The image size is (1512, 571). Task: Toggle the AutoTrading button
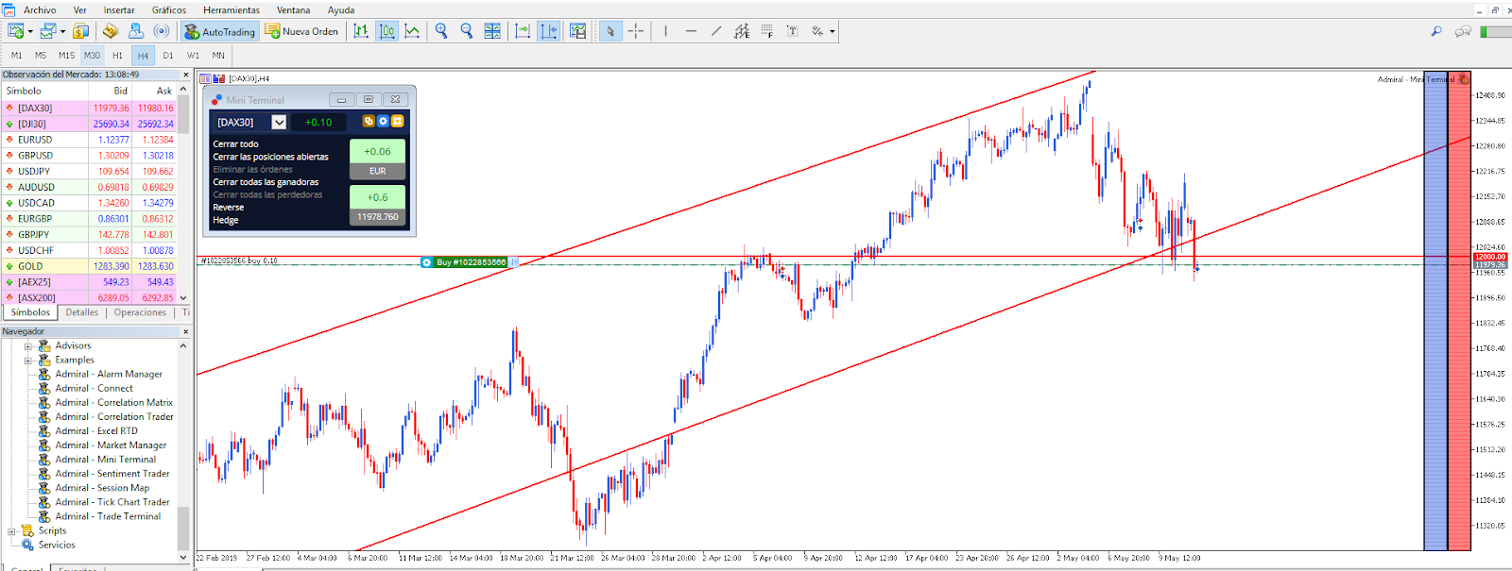pyautogui.click(x=219, y=31)
